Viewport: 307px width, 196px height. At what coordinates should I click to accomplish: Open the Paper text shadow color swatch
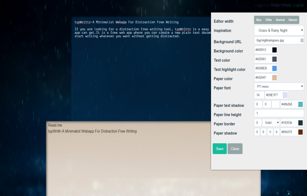(x=300, y=104)
